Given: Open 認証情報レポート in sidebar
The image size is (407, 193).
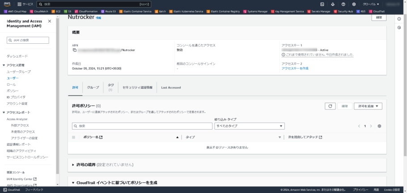Looking at the screenshot, I should pyautogui.click(x=19, y=144).
